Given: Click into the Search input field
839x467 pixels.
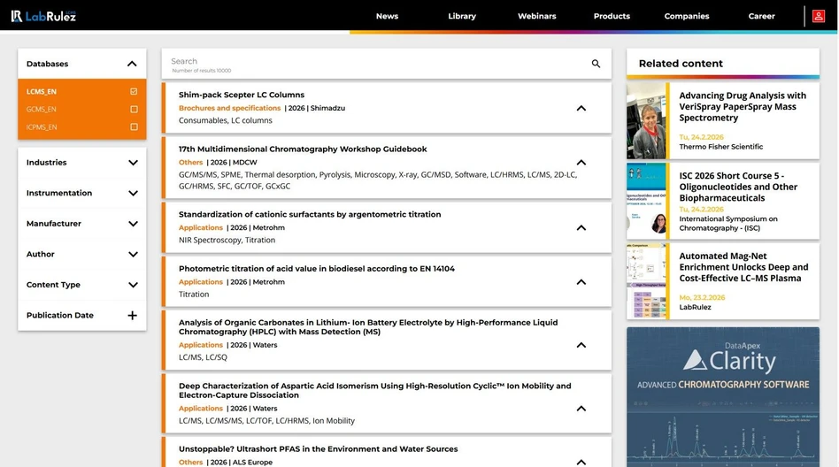Looking at the screenshot, I should [x=372, y=62].
